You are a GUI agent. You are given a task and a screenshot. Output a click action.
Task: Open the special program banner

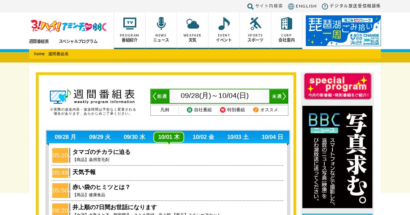[338, 86]
